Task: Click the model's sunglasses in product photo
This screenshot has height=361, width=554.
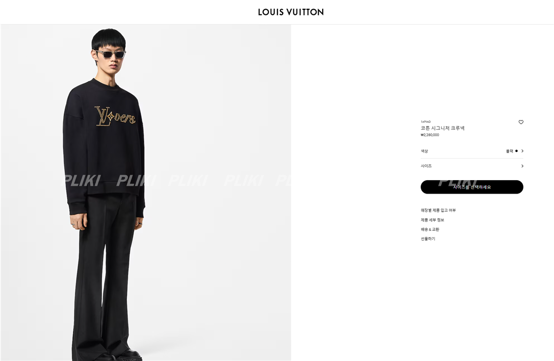Action: (110, 54)
